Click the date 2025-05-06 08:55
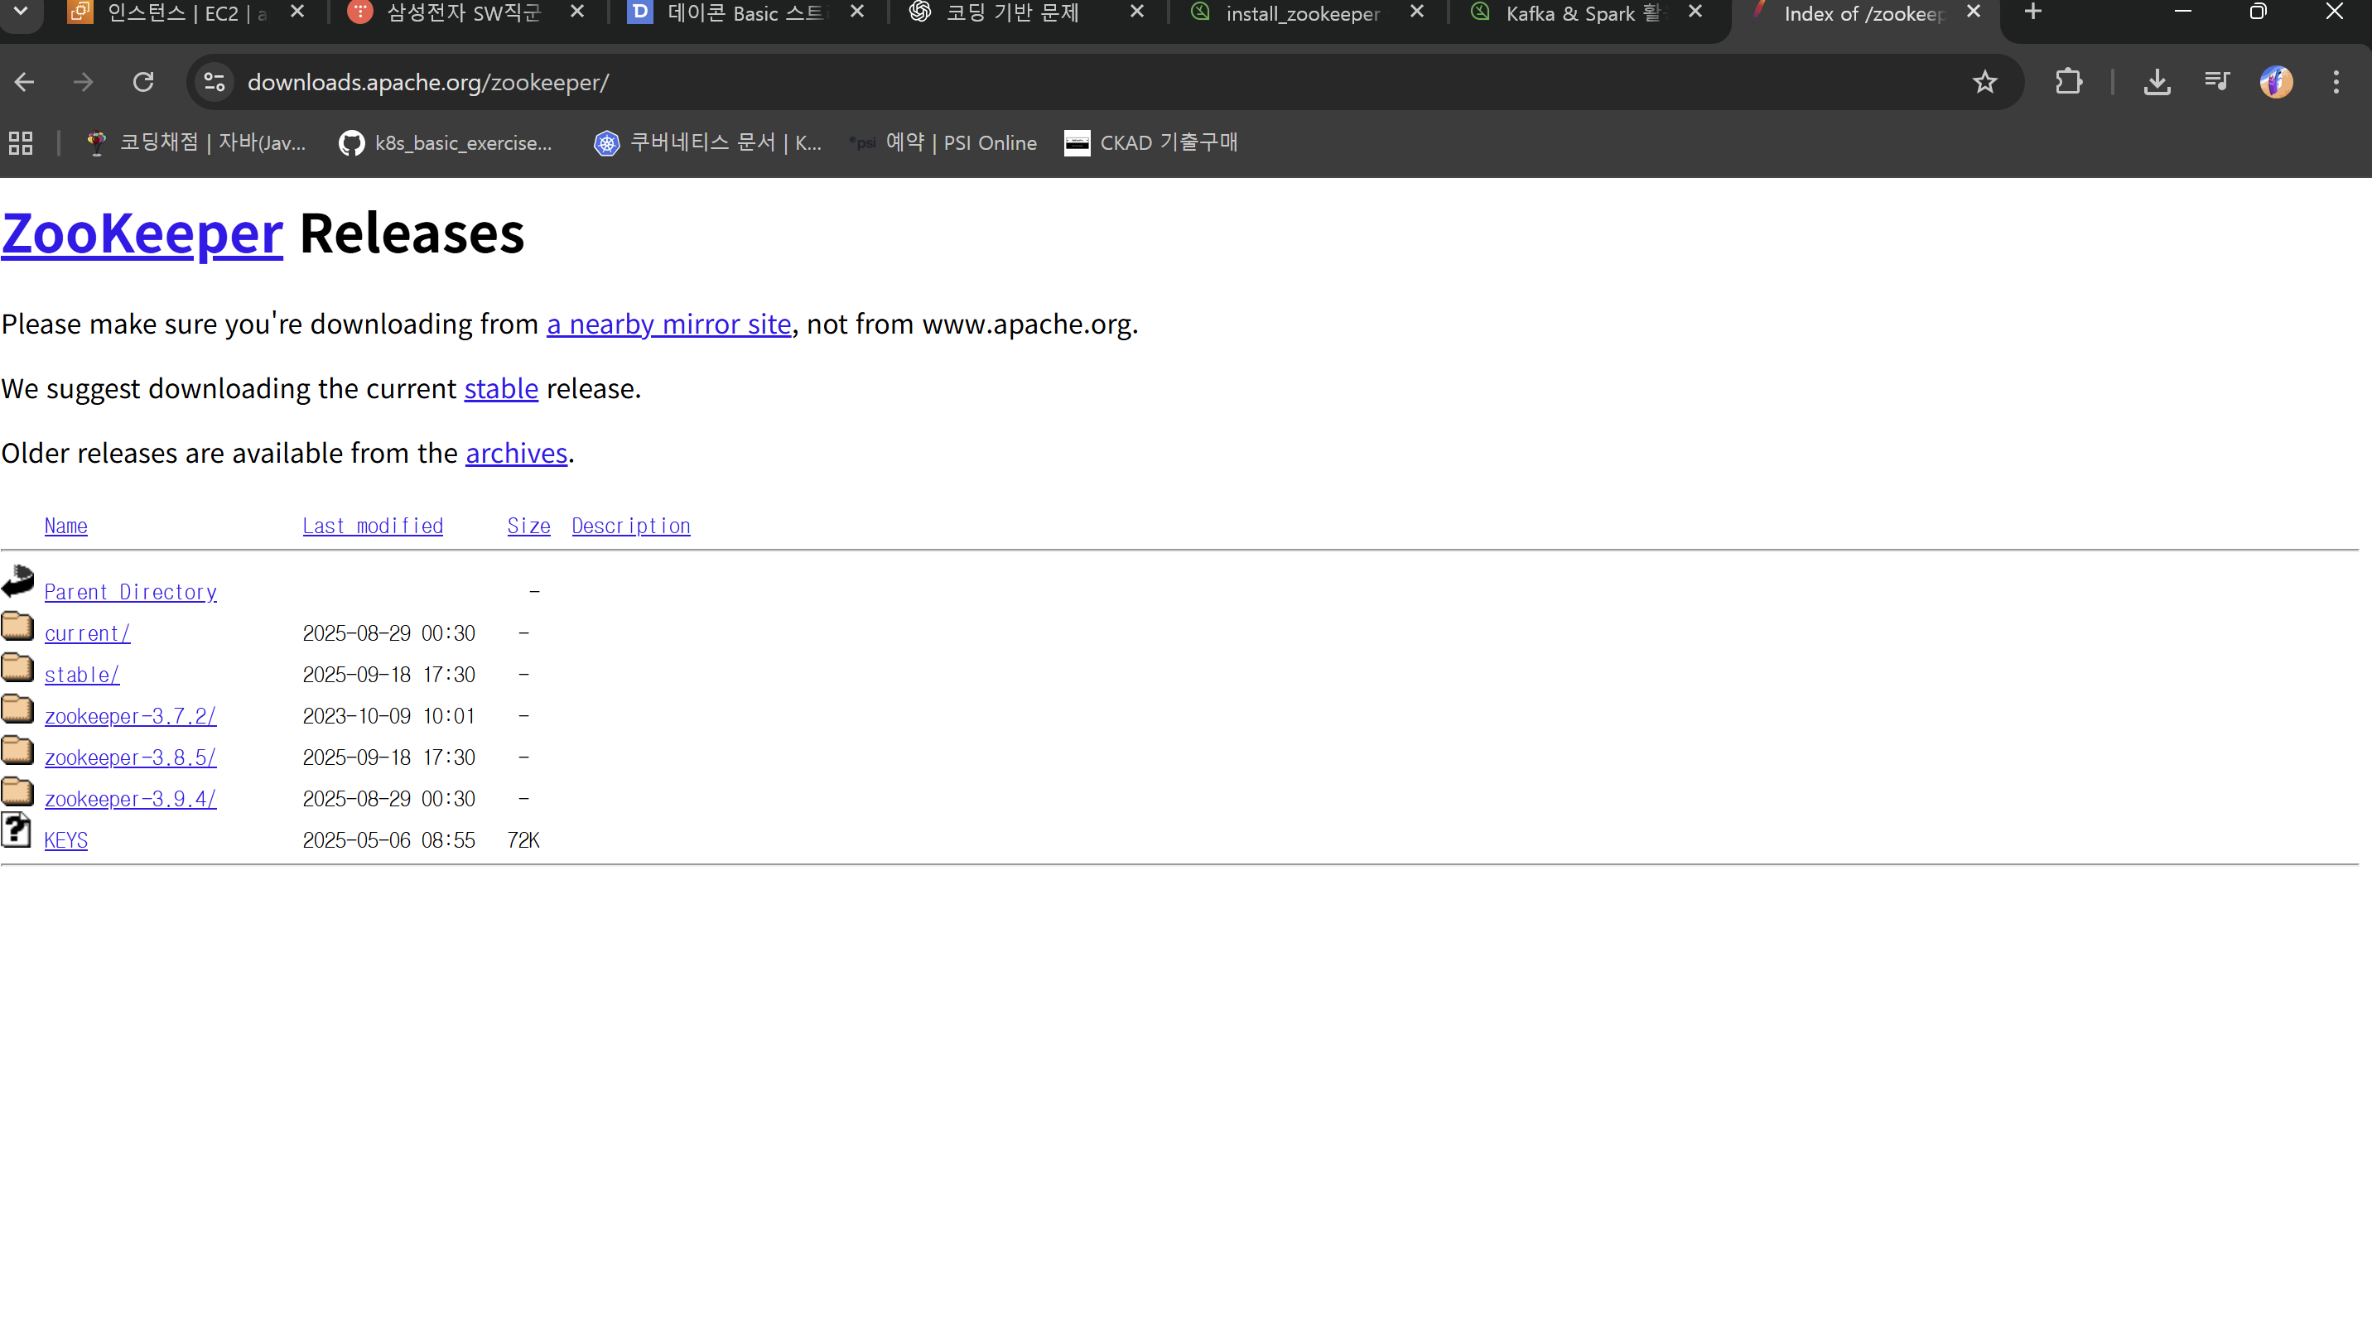 pos(388,840)
